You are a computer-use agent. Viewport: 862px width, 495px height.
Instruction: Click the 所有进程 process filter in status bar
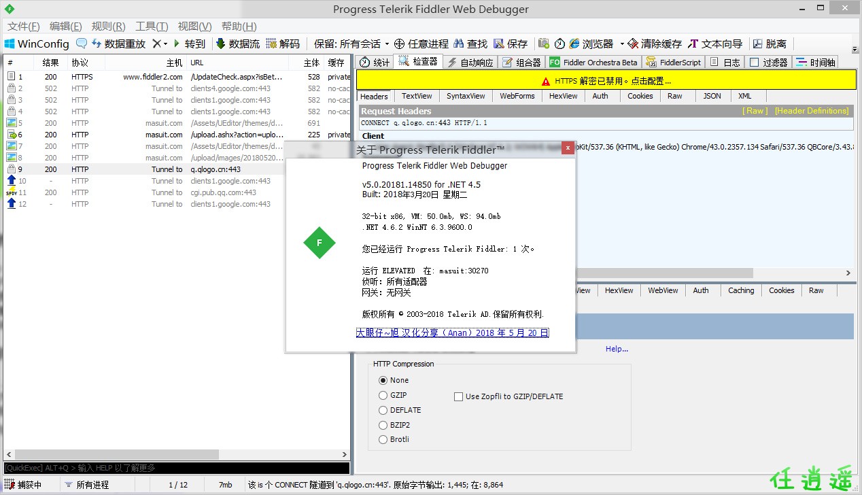[86, 485]
